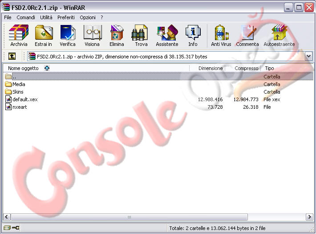Viewport: 316px width, 234px height.
Task: Go up one folder level button
Action: (12, 56)
